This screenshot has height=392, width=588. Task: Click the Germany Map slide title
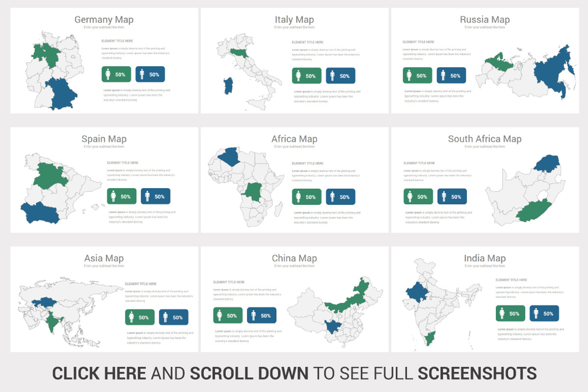click(104, 20)
